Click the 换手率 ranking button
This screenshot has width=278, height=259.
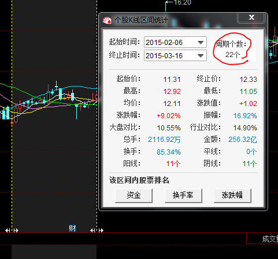(x=183, y=196)
